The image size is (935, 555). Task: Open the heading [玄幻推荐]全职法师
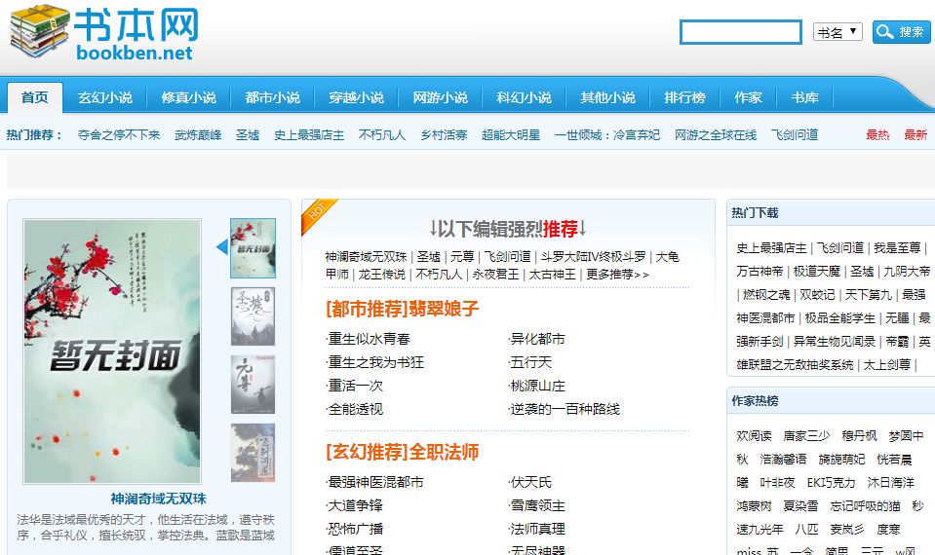click(403, 452)
